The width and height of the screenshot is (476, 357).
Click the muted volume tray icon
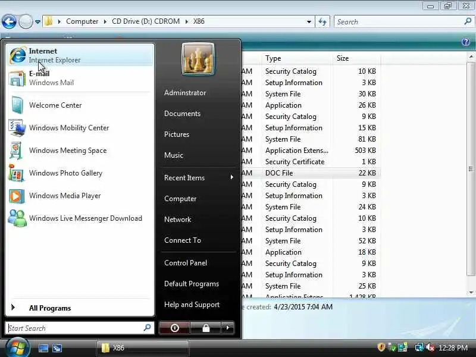click(430, 347)
